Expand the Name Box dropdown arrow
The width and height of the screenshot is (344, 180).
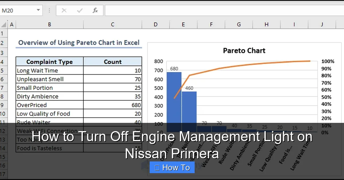[38, 11]
